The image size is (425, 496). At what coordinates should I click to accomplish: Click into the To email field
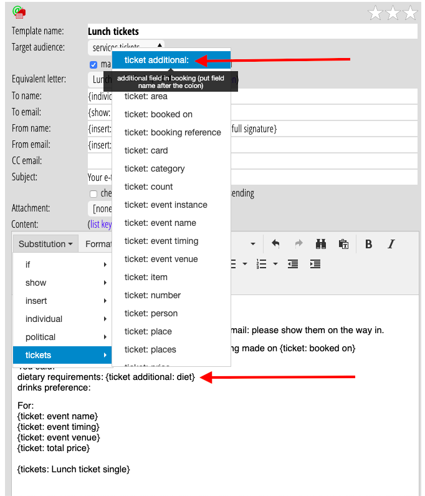[252, 112]
